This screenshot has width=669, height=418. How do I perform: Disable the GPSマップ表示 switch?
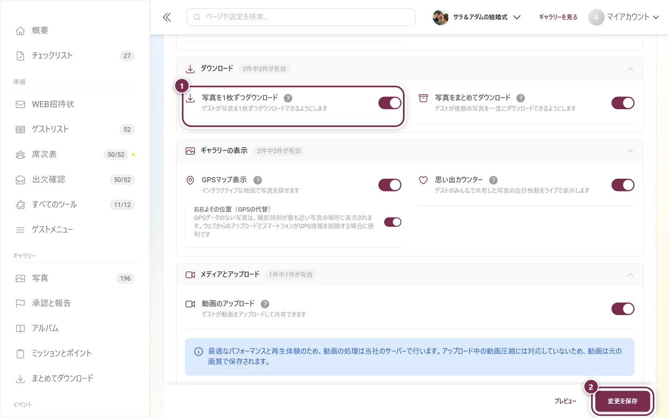(x=390, y=185)
